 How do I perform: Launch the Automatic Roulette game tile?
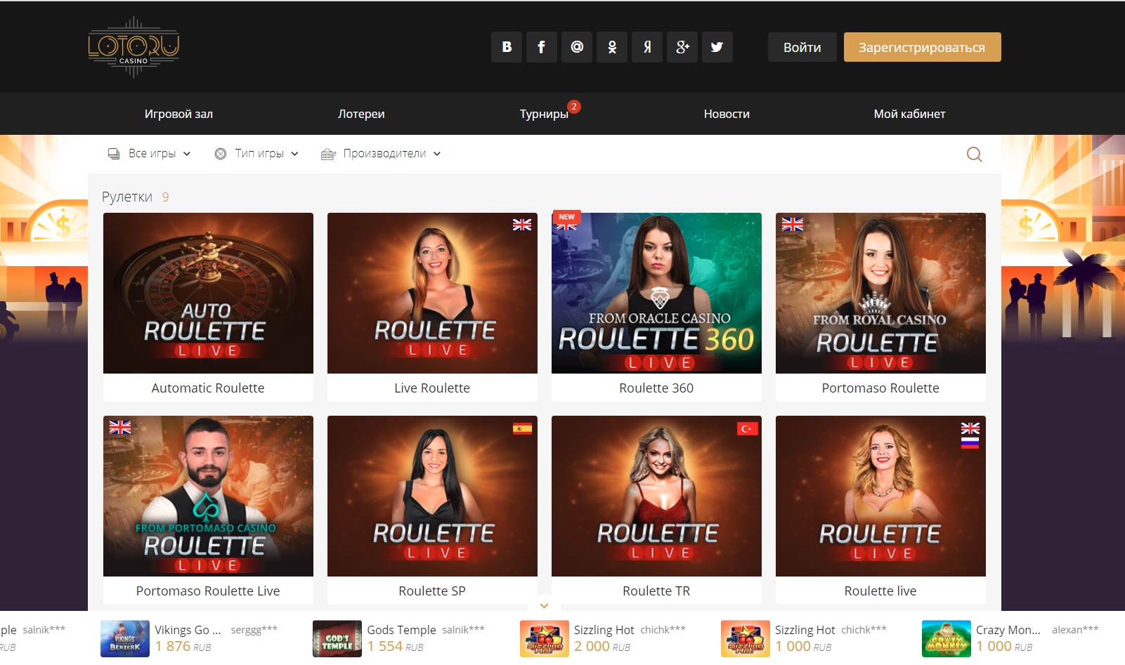click(x=208, y=294)
